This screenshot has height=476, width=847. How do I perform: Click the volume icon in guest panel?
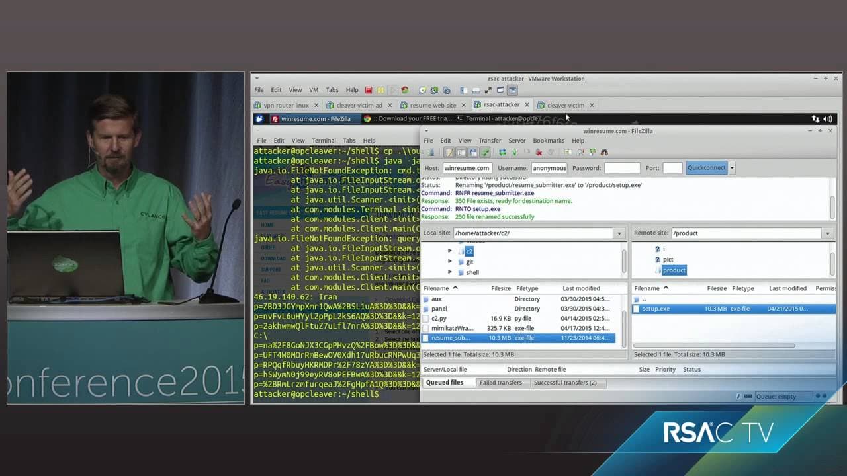tap(828, 119)
